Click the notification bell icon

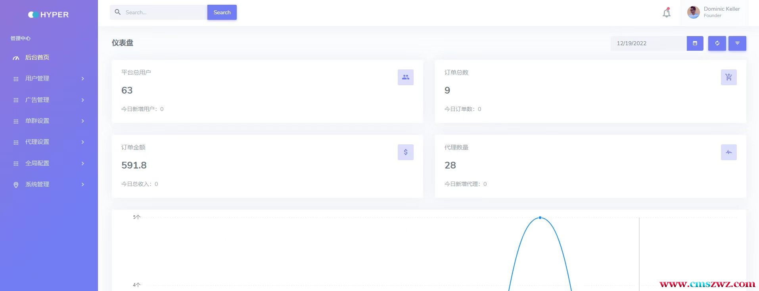667,13
